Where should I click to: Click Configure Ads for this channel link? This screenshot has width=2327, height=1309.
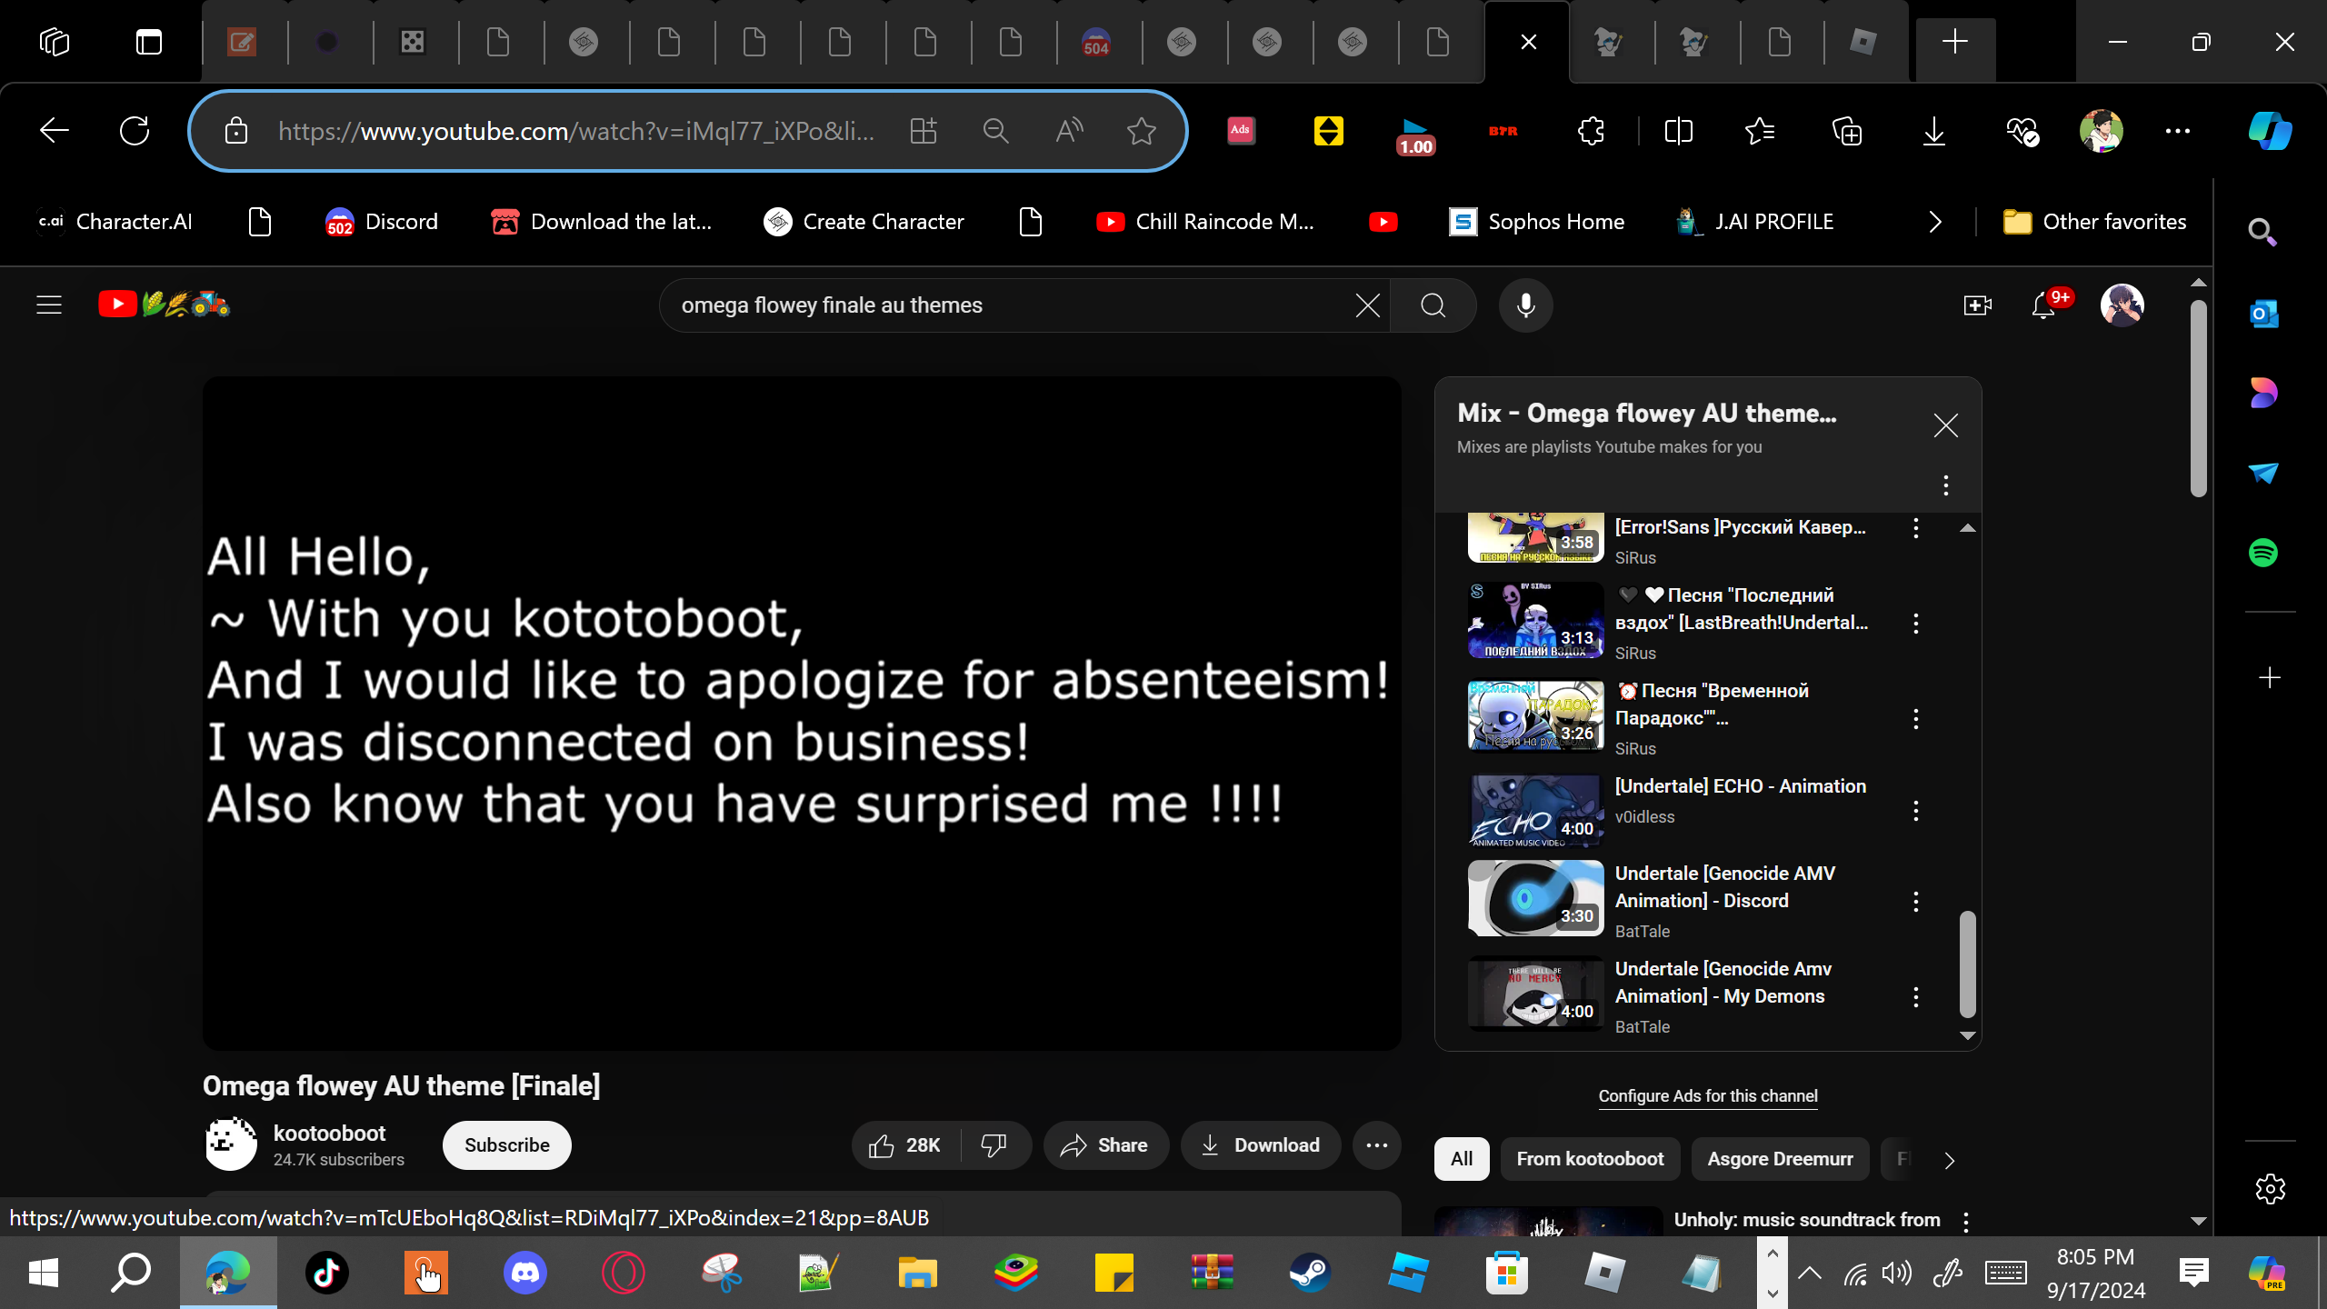1708,1096
